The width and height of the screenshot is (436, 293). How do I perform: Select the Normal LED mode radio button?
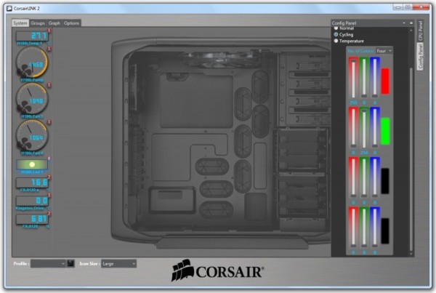(336, 28)
